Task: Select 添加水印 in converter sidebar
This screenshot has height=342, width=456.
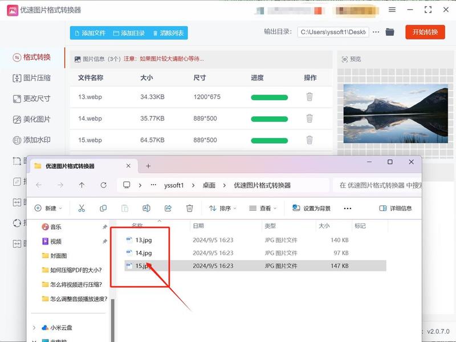Action: (x=32, y=140)
